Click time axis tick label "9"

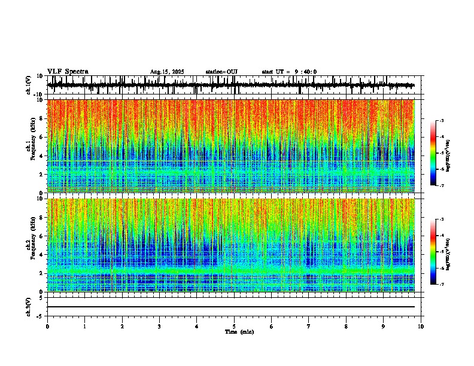[x=383, y=327]
